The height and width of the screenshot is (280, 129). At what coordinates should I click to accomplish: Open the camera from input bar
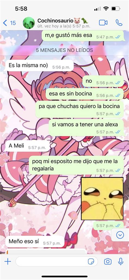click(x=107, y=262)
